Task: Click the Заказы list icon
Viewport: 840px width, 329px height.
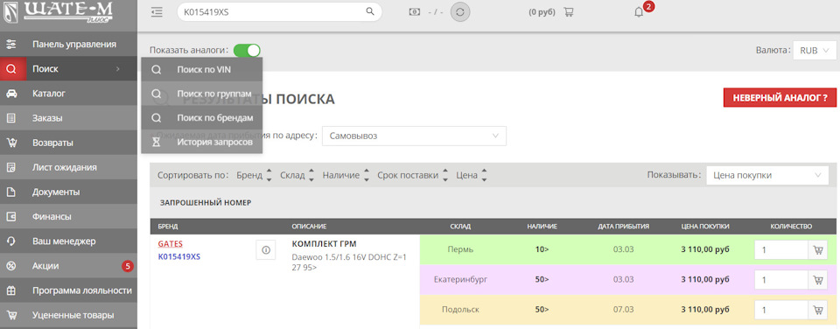Action: coord(10,118)
